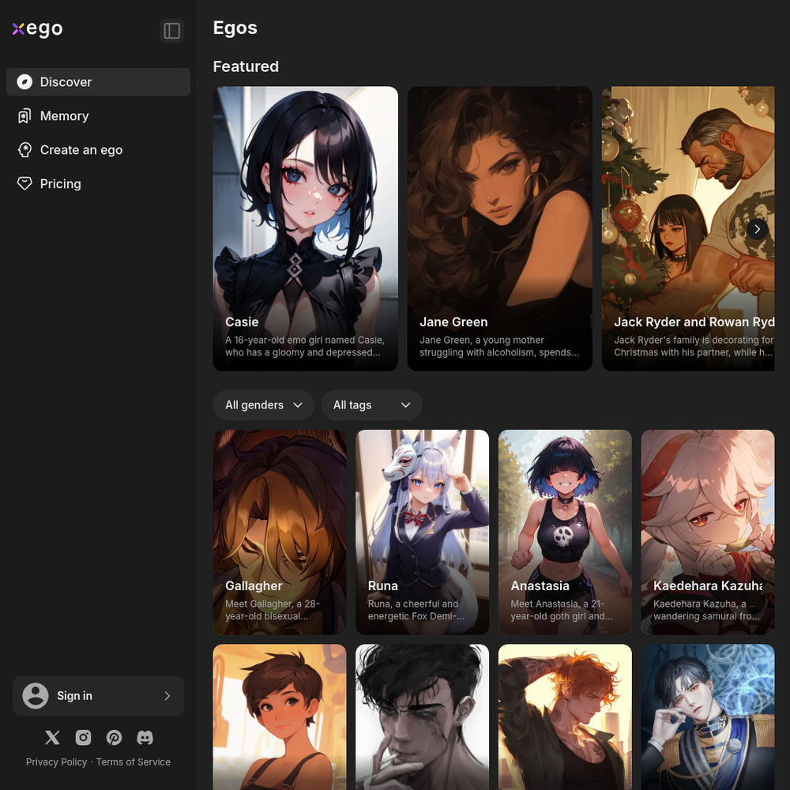Open the Gallagher ego card
Screen dimensions: 790x790
tap(280, 532)
